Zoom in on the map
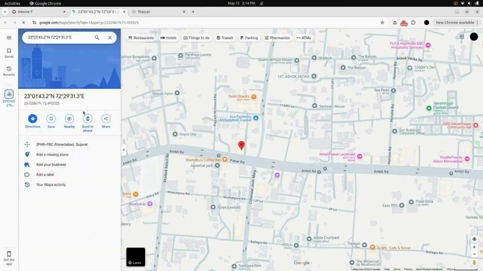The height and width of the screenshot is (271, 483). coord(474,247)
